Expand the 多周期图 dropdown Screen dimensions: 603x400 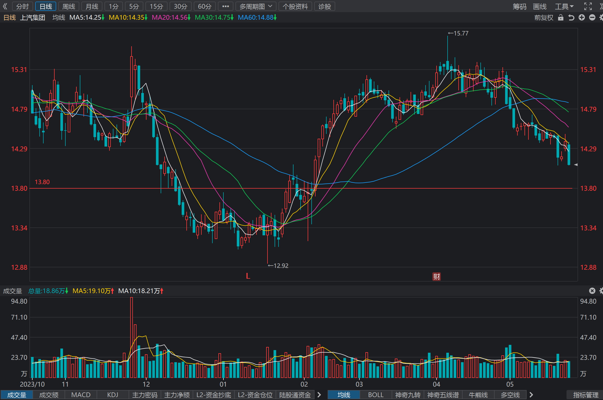[x=256, y=6]
